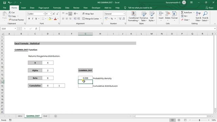The height and width of the screenshot is (122, 217).
Task: Toggle Wrap Text
Action: [x=88, y=14]
